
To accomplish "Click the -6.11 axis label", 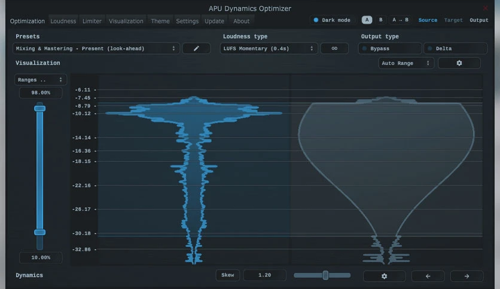I will pyautogui.click(x=83, y=90).
